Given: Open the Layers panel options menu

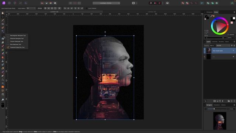Looking at the screenshot, I should pos(234,42).
